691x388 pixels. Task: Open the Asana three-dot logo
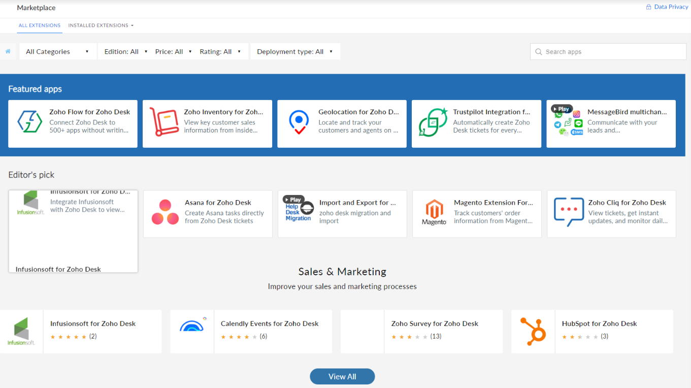tap(165, 212)
